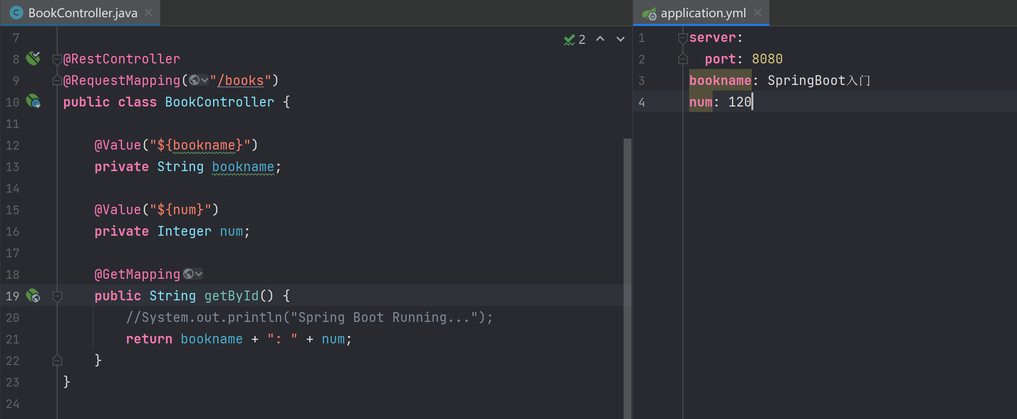
Task: Collapse the server block in application.yml
Action: (x=682, y=38)
